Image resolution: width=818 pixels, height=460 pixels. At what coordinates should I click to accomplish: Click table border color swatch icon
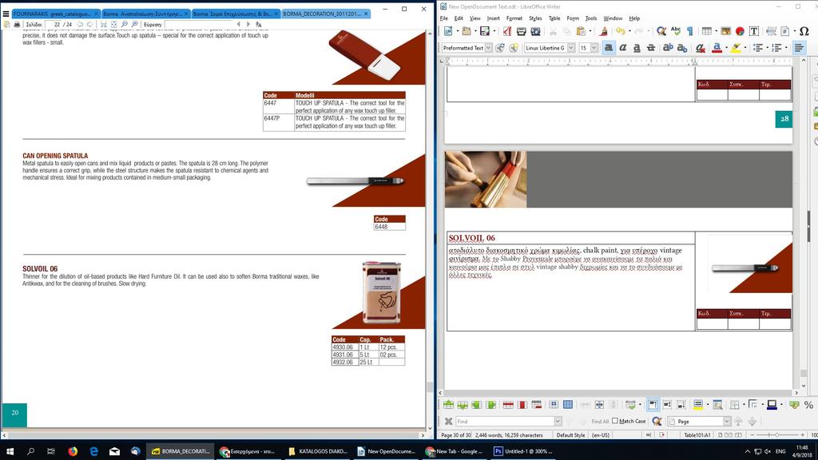pos(772,405)
